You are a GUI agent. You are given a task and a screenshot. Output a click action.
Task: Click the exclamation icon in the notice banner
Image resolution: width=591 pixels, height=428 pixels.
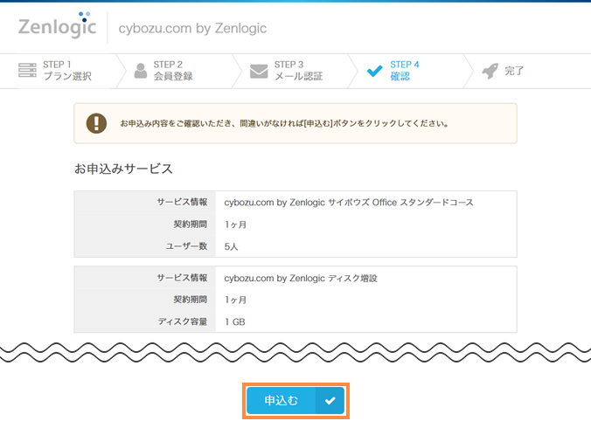96,123
